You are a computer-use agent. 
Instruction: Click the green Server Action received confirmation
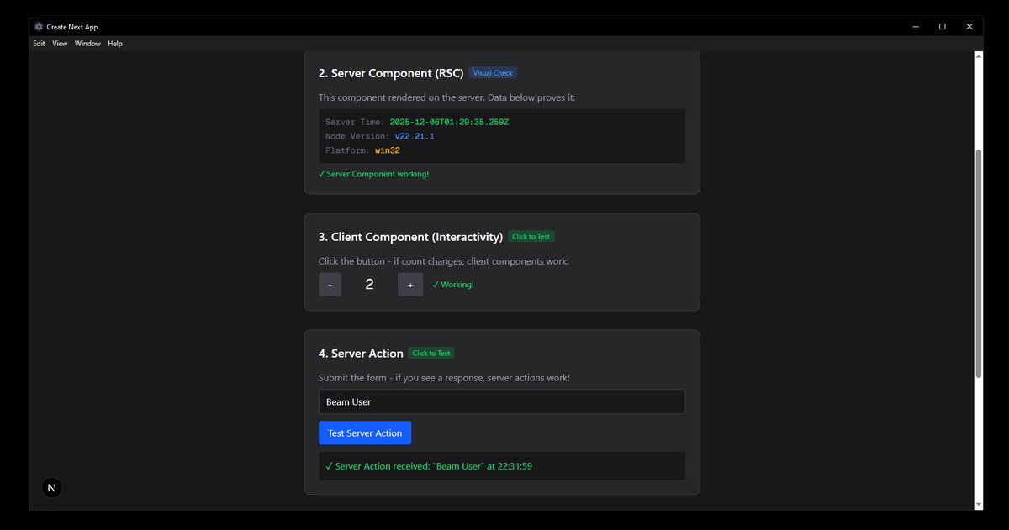pyautogui.click(x=431, y=466)
